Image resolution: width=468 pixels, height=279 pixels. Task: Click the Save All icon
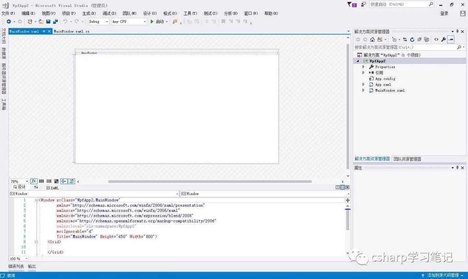(55, 22)
